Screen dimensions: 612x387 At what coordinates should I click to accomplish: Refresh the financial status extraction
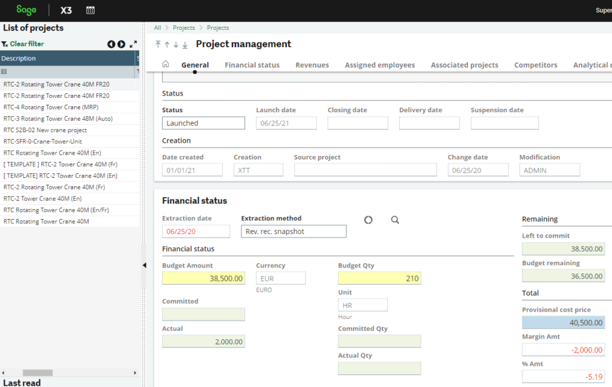(368, 220)
